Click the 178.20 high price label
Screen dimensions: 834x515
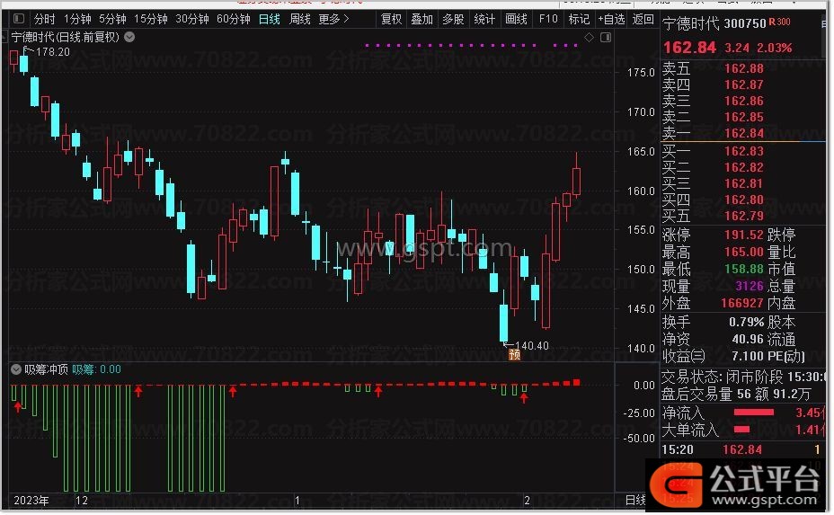(x=53, y=51)
